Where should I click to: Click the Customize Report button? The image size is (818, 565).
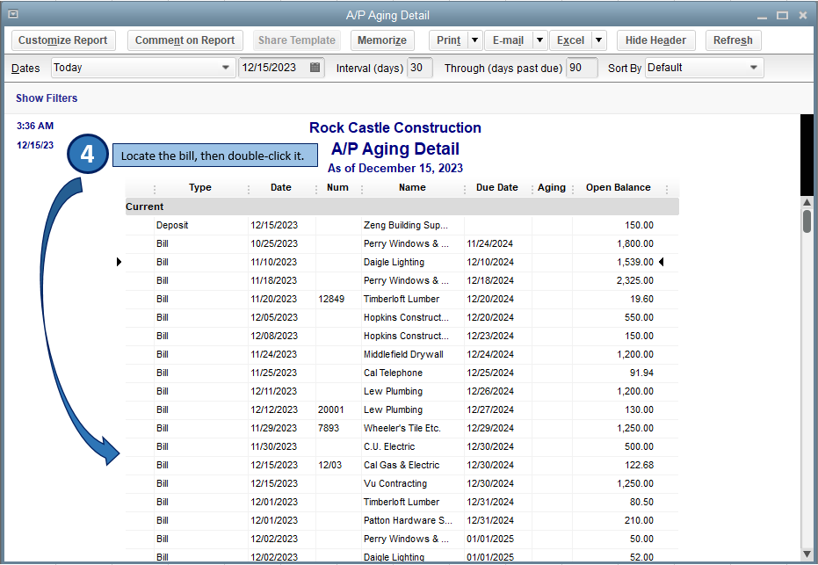coord(63,40)
